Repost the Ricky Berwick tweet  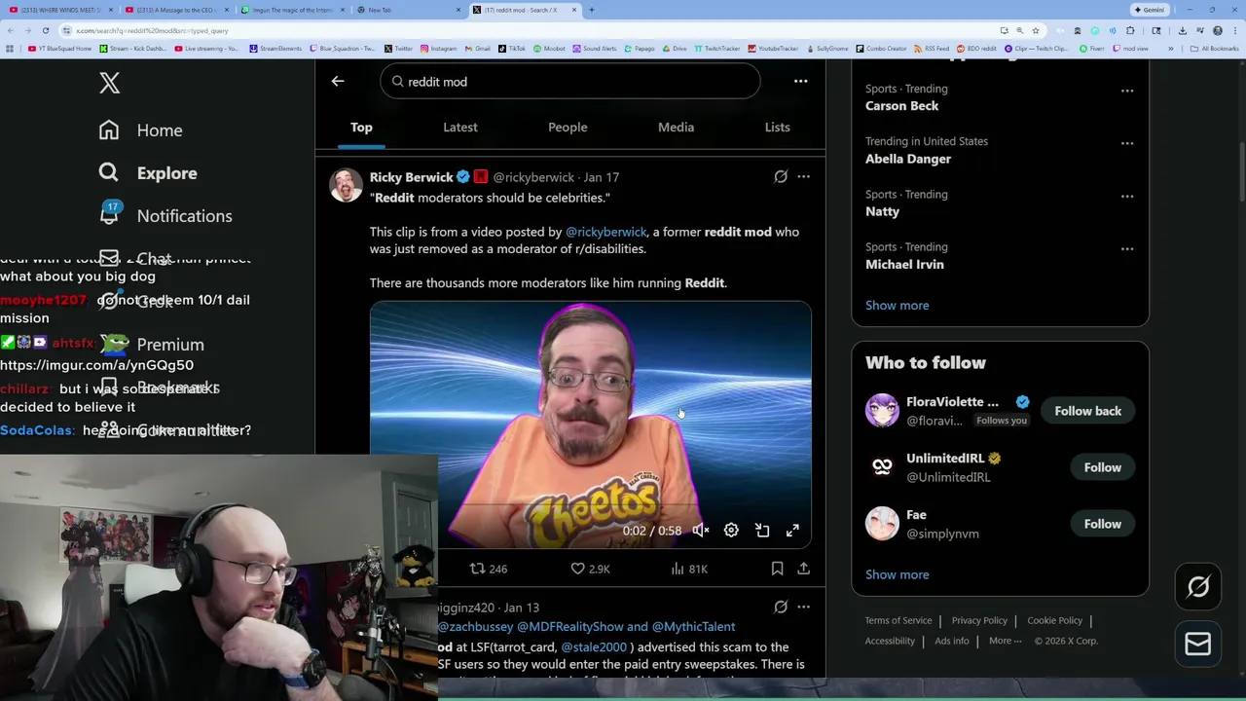pyautogui.click(x=489, y=569)
